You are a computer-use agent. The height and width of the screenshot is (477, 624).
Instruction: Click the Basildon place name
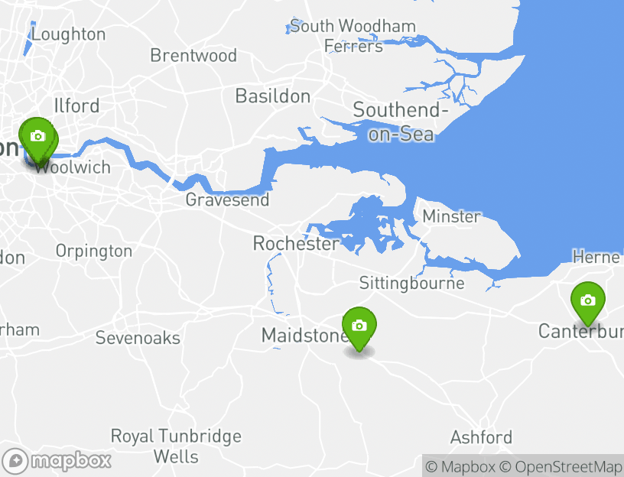click(272, 96)
